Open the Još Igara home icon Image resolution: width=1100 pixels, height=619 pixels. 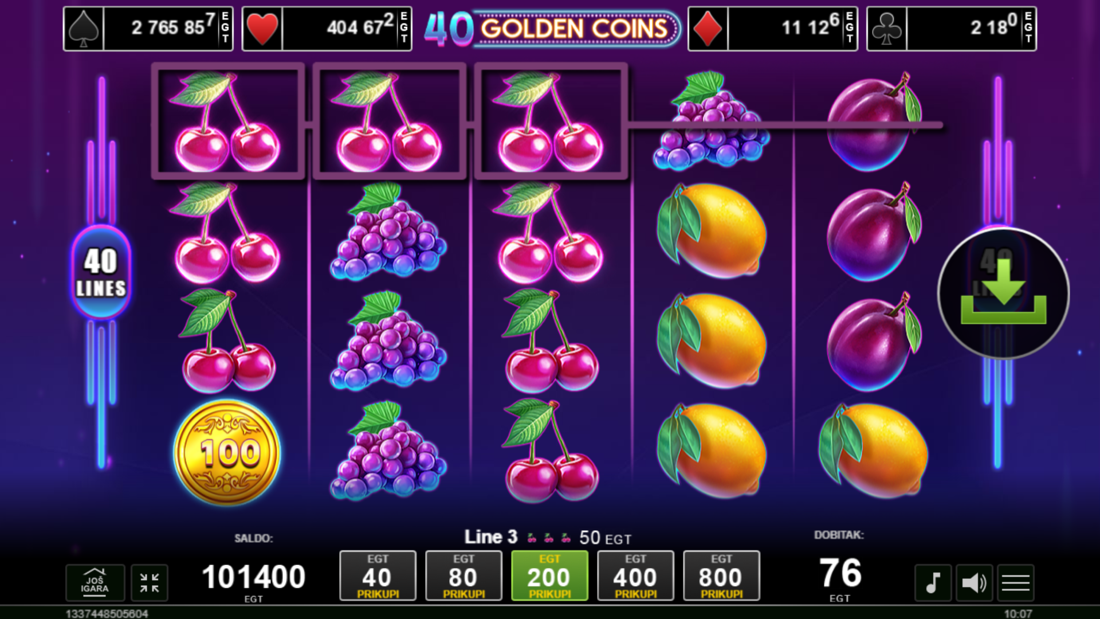coord(95,583)
